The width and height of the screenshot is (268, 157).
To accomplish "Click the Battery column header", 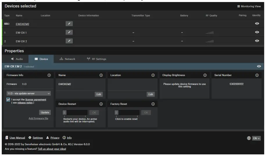I will [x=184, y=16].
